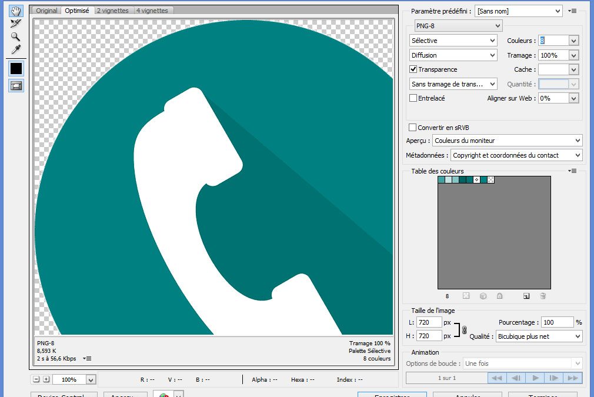Toggle the chain link constraining image proportions
594x397 pixels.
[x=464, y=329]
